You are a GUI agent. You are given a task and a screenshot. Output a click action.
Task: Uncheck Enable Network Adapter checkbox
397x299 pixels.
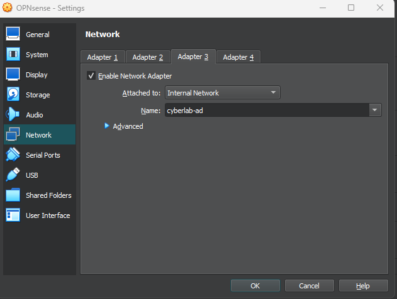(91, 76)
